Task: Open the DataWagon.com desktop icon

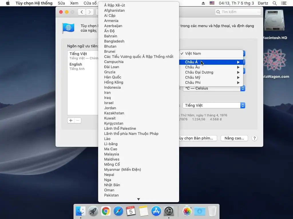Action: pos(275,60)
